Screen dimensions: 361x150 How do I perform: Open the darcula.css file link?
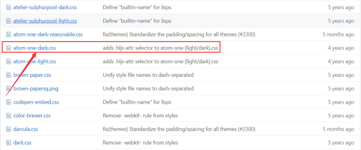26,129
